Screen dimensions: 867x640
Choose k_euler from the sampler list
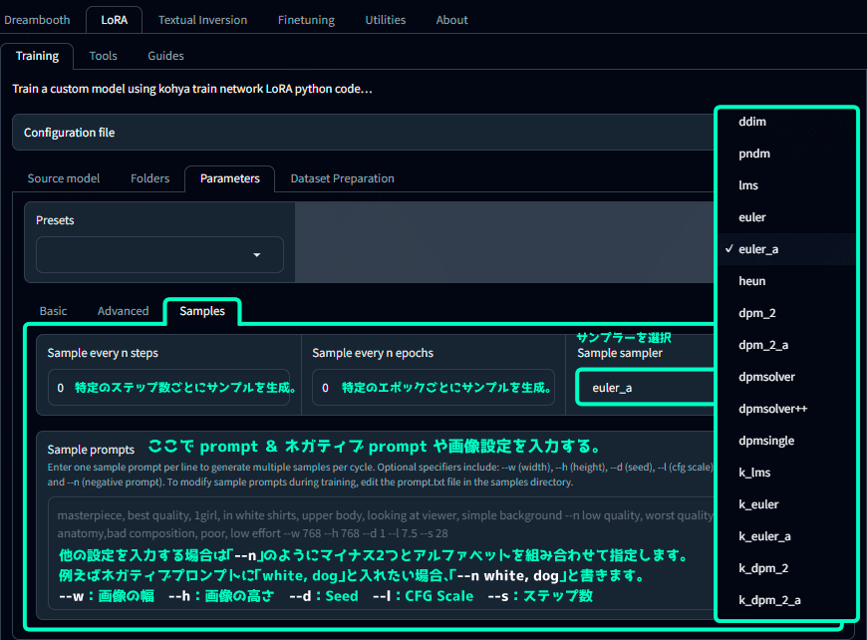pos(786,504)
